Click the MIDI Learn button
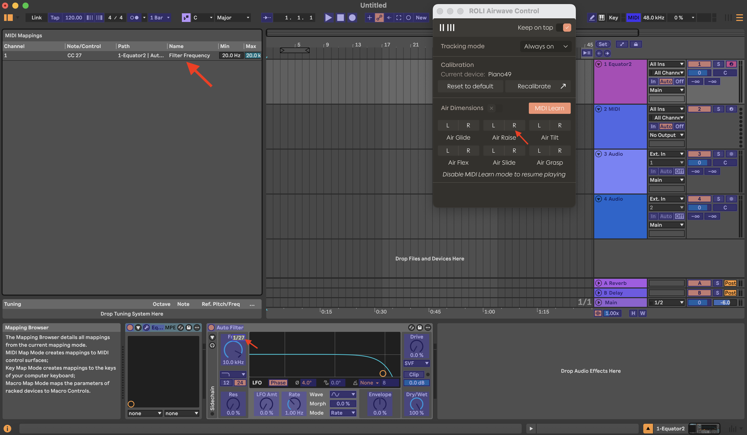The image size is (747, 435). (x=549, y=108)
